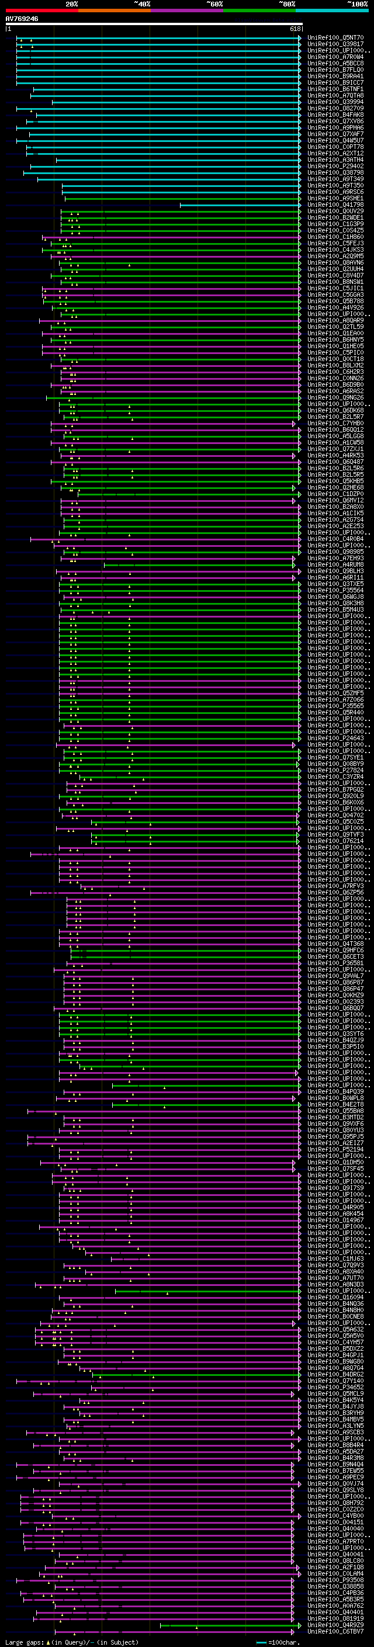
Task: Click the UniRef100_C4R0B4 row label
Action: [x=335, y=539]
